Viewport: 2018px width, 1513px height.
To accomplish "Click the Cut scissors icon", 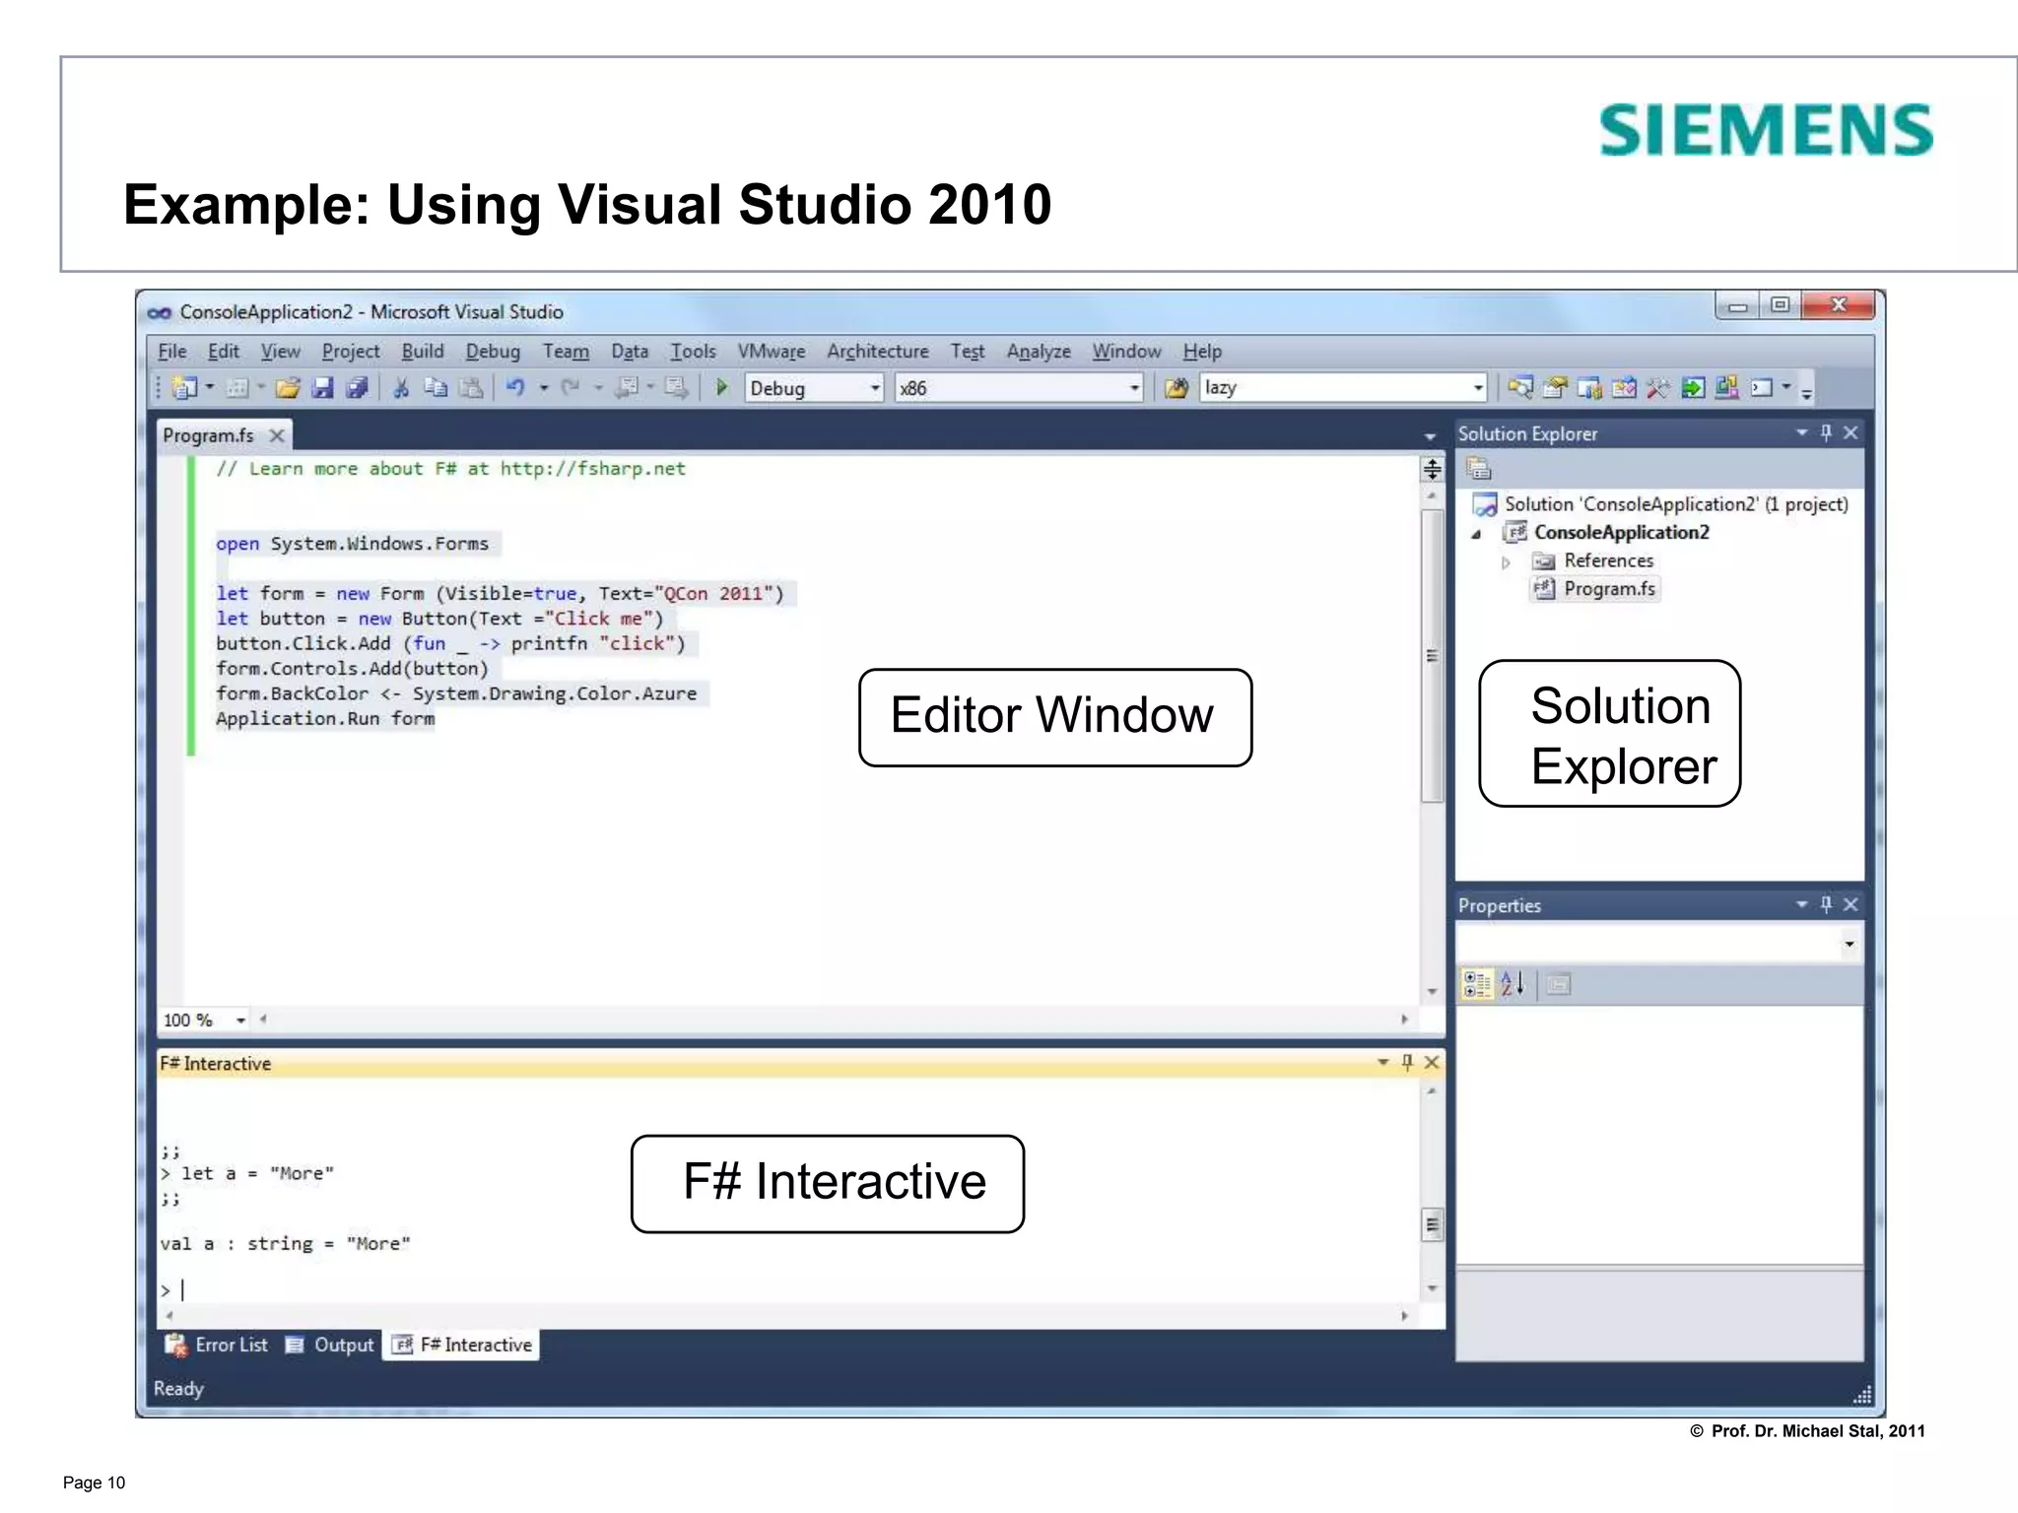I will tap(400, 388).
